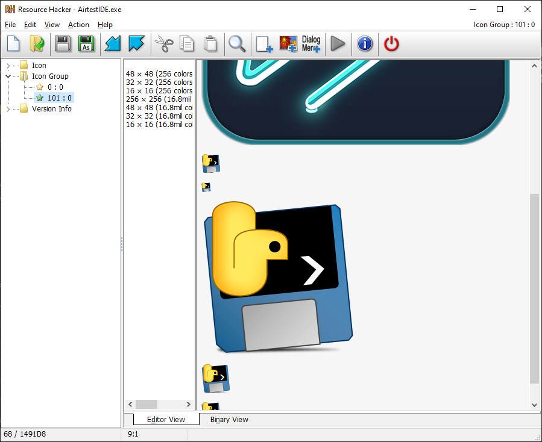This screenshot has width=542, height=442.
Task: Click the red power Exit icon
Action: [x=391, y=44]
